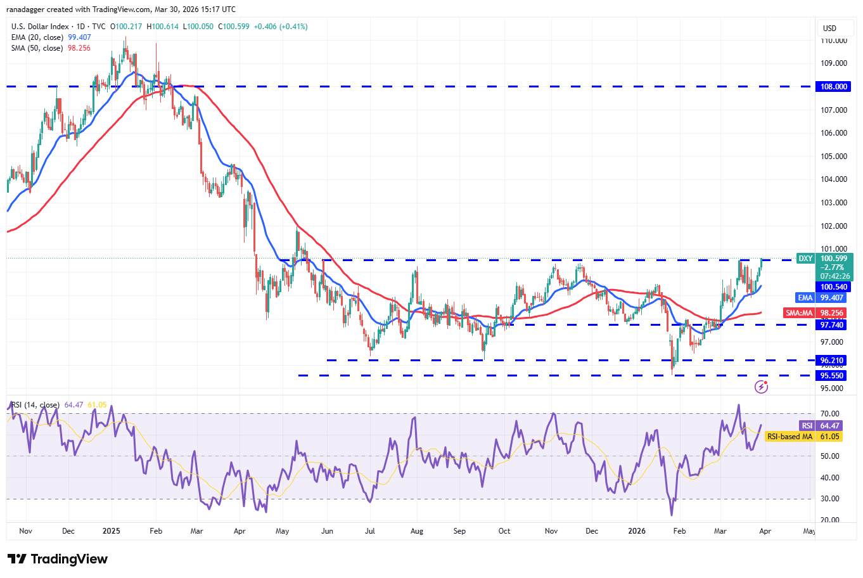Click the 97.740 support level label
This screenshot has width=863, height=578.
pos(831,324)
